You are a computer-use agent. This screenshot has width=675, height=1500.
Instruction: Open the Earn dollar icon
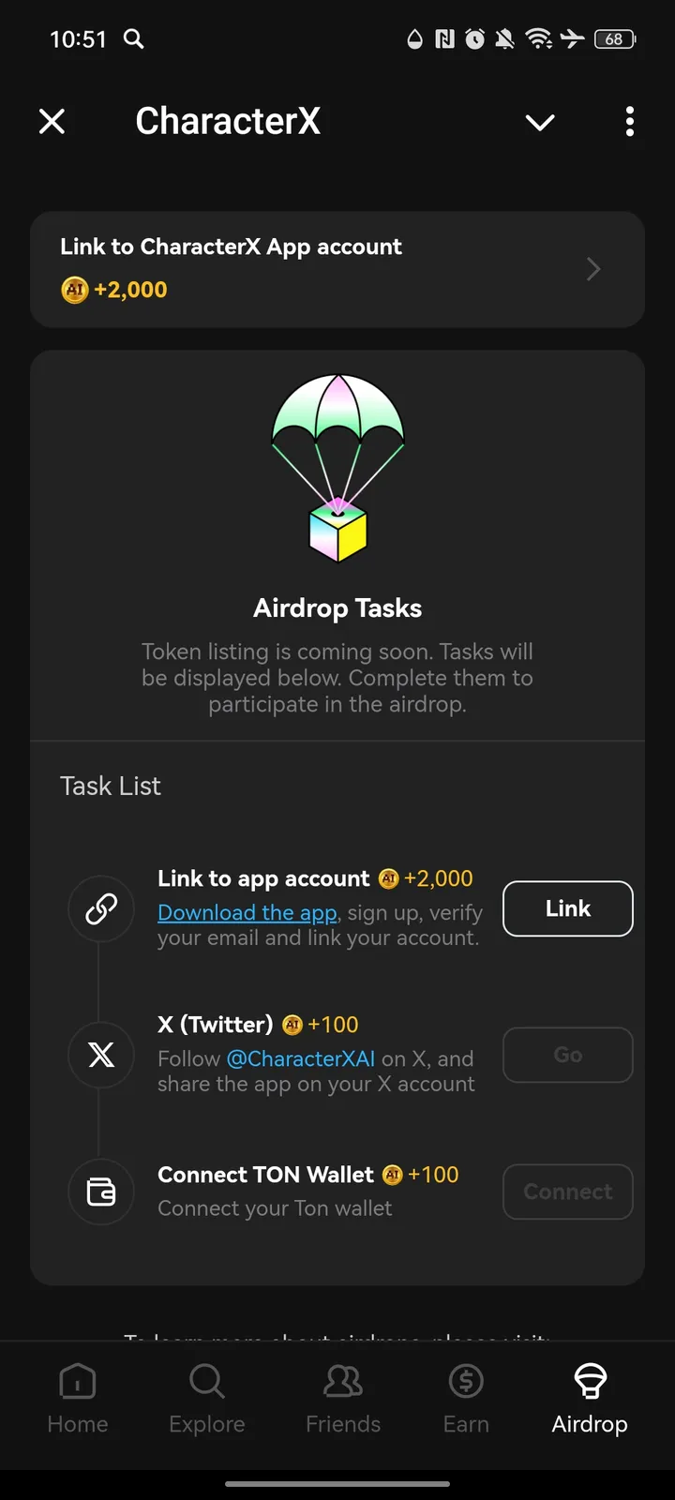coord(466,1381)
